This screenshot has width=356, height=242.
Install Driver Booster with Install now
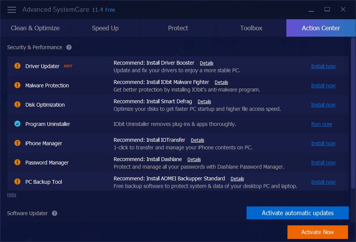point(323,66)
